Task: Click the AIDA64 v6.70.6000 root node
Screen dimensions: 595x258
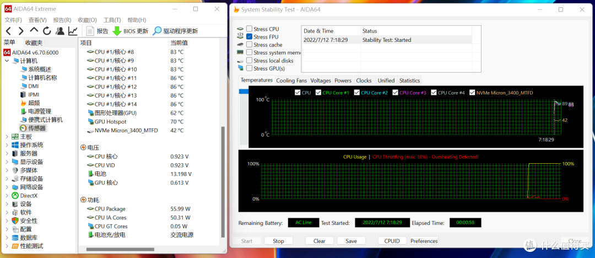Action: coord(36,52)
